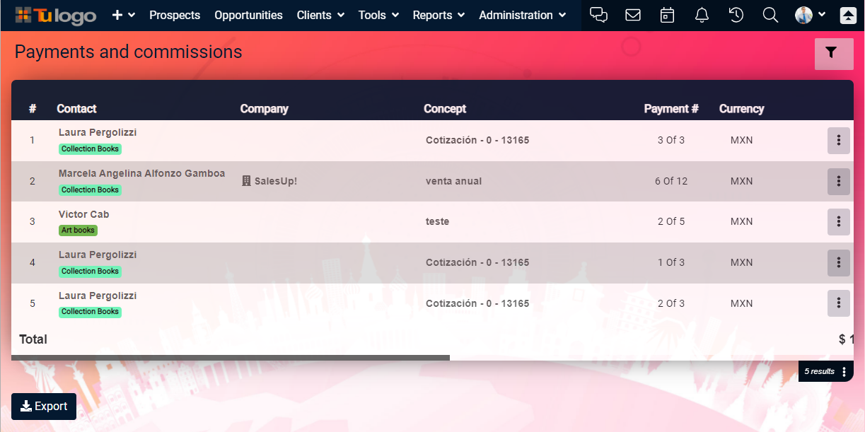The height and width of the screenshot is (432, 865).
Task: Click the SalesUp! company building icon
Action: 246,181
